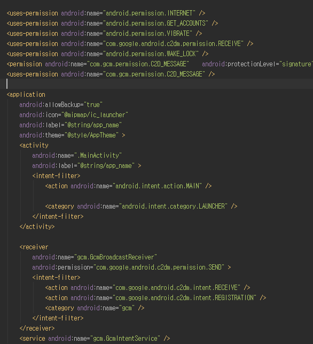Place cursor in GET_ACCOUNTS permission value
The height and width of the screenshot is (344, 313).
point(155,24)
